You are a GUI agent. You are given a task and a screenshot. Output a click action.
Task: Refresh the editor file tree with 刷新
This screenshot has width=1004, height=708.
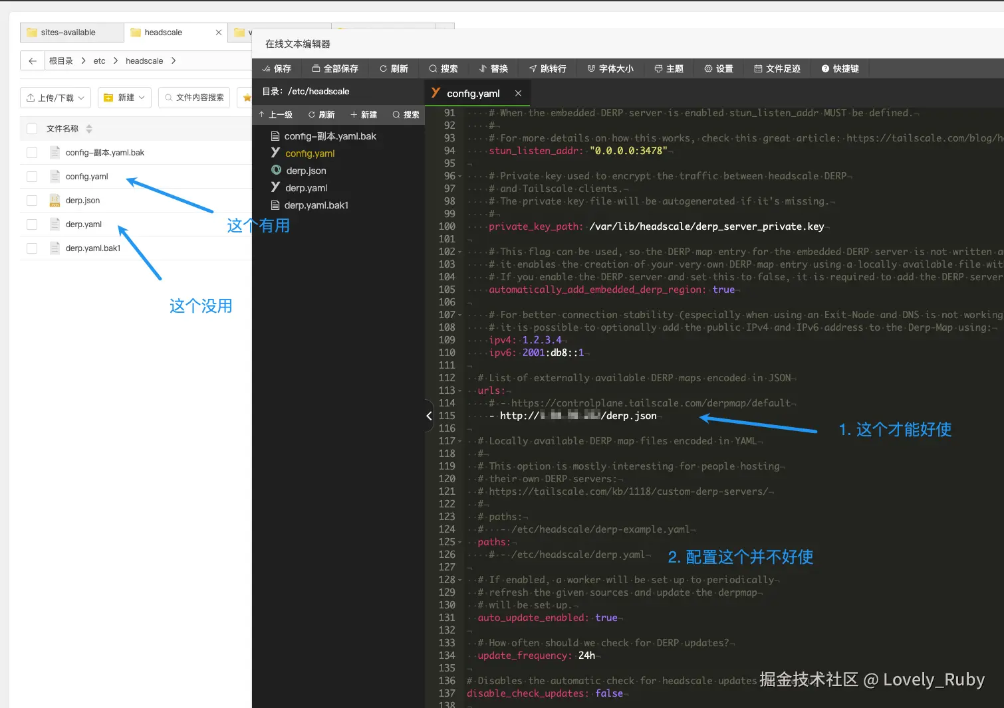[x=321, y=114]
